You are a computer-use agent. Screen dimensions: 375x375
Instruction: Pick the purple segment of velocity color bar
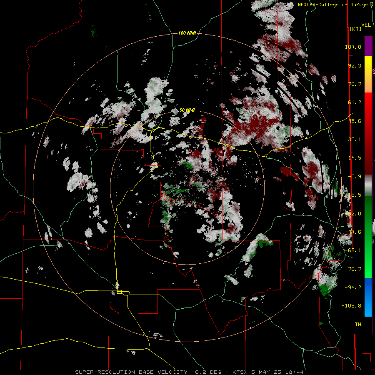[368, 46]
